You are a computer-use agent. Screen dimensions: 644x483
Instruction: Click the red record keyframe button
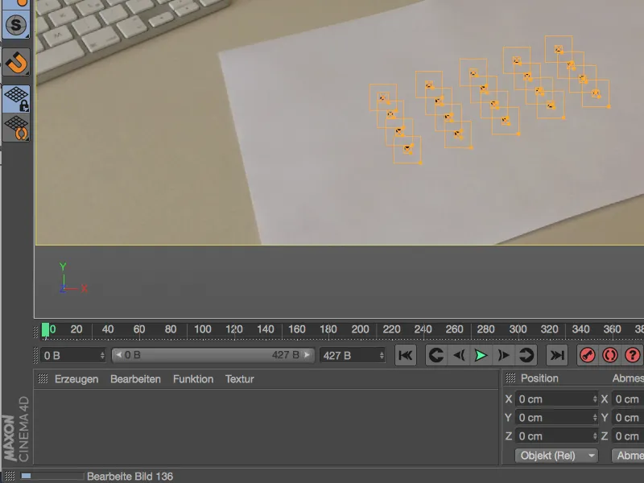588,355
